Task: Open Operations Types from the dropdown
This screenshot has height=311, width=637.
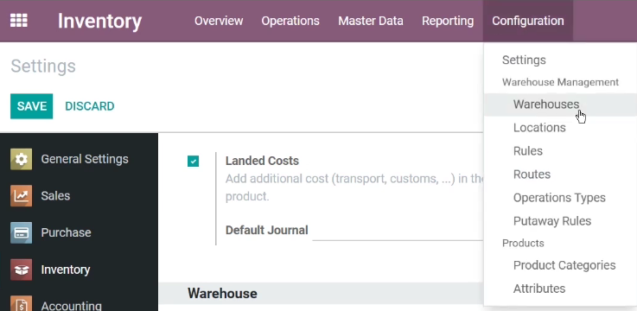Action: (x=559, y=198)
